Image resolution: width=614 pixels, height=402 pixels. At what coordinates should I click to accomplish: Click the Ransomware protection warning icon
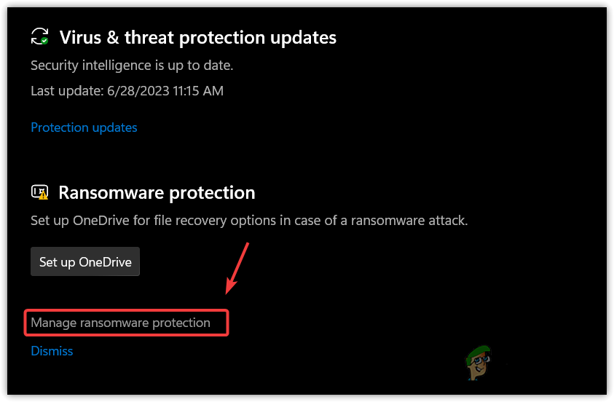[x=40, y=192]
